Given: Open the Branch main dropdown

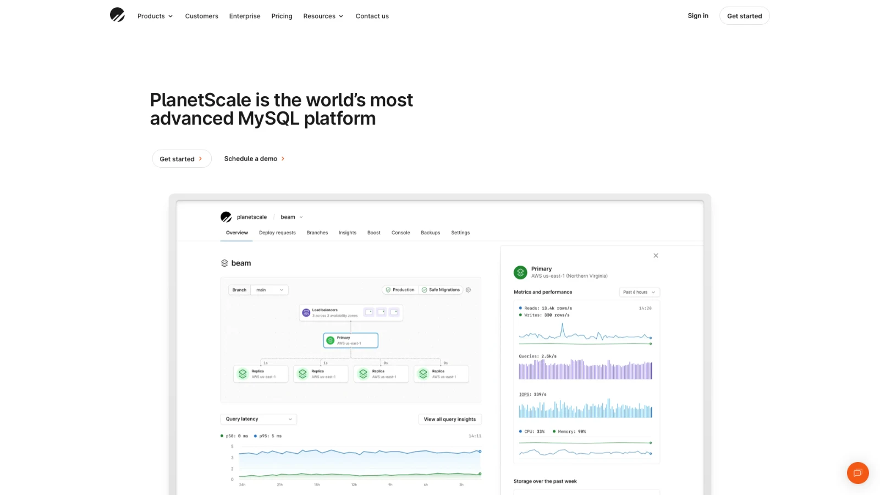Looking at the screenshot, I should (x=258, y=290).
